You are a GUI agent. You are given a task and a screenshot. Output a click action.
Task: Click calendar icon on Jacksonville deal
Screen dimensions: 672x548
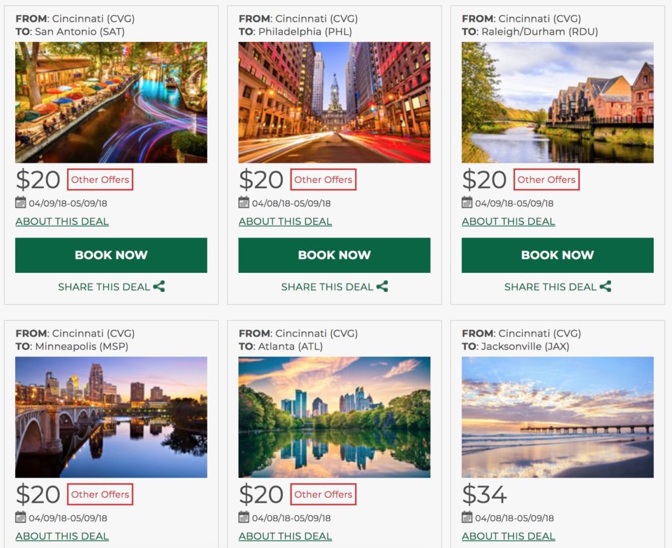tap(467, 517)
